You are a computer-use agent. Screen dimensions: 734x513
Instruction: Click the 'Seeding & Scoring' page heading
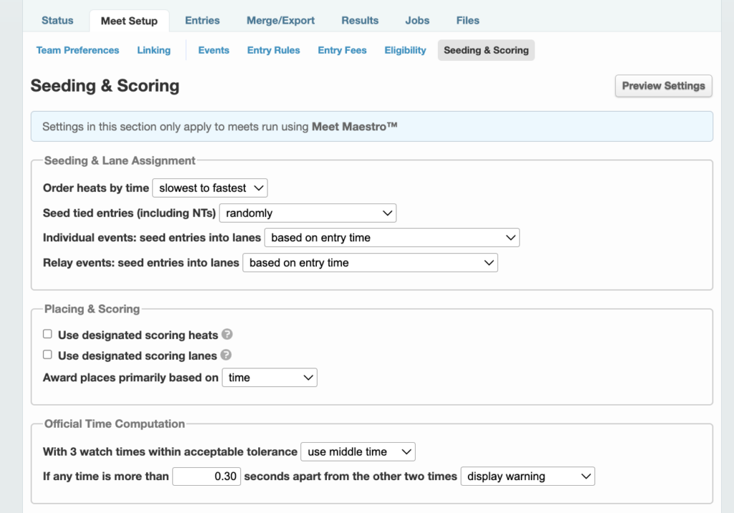[105, 86]
